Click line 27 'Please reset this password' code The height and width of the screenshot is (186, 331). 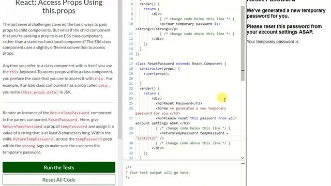pos(186,120)
